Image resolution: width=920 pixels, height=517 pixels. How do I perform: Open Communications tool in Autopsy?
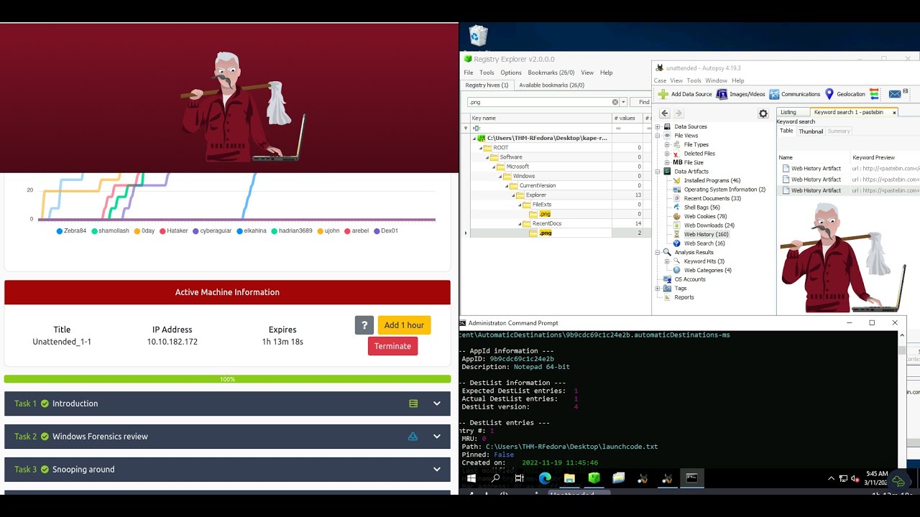[794, 94]
